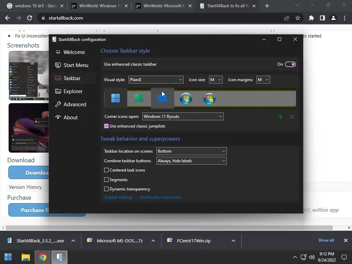Image resolution: width=352 pixels, height=264 pixels.
Task: Click Chrome icon on the taskbar
Action: (x=42, y=257)
